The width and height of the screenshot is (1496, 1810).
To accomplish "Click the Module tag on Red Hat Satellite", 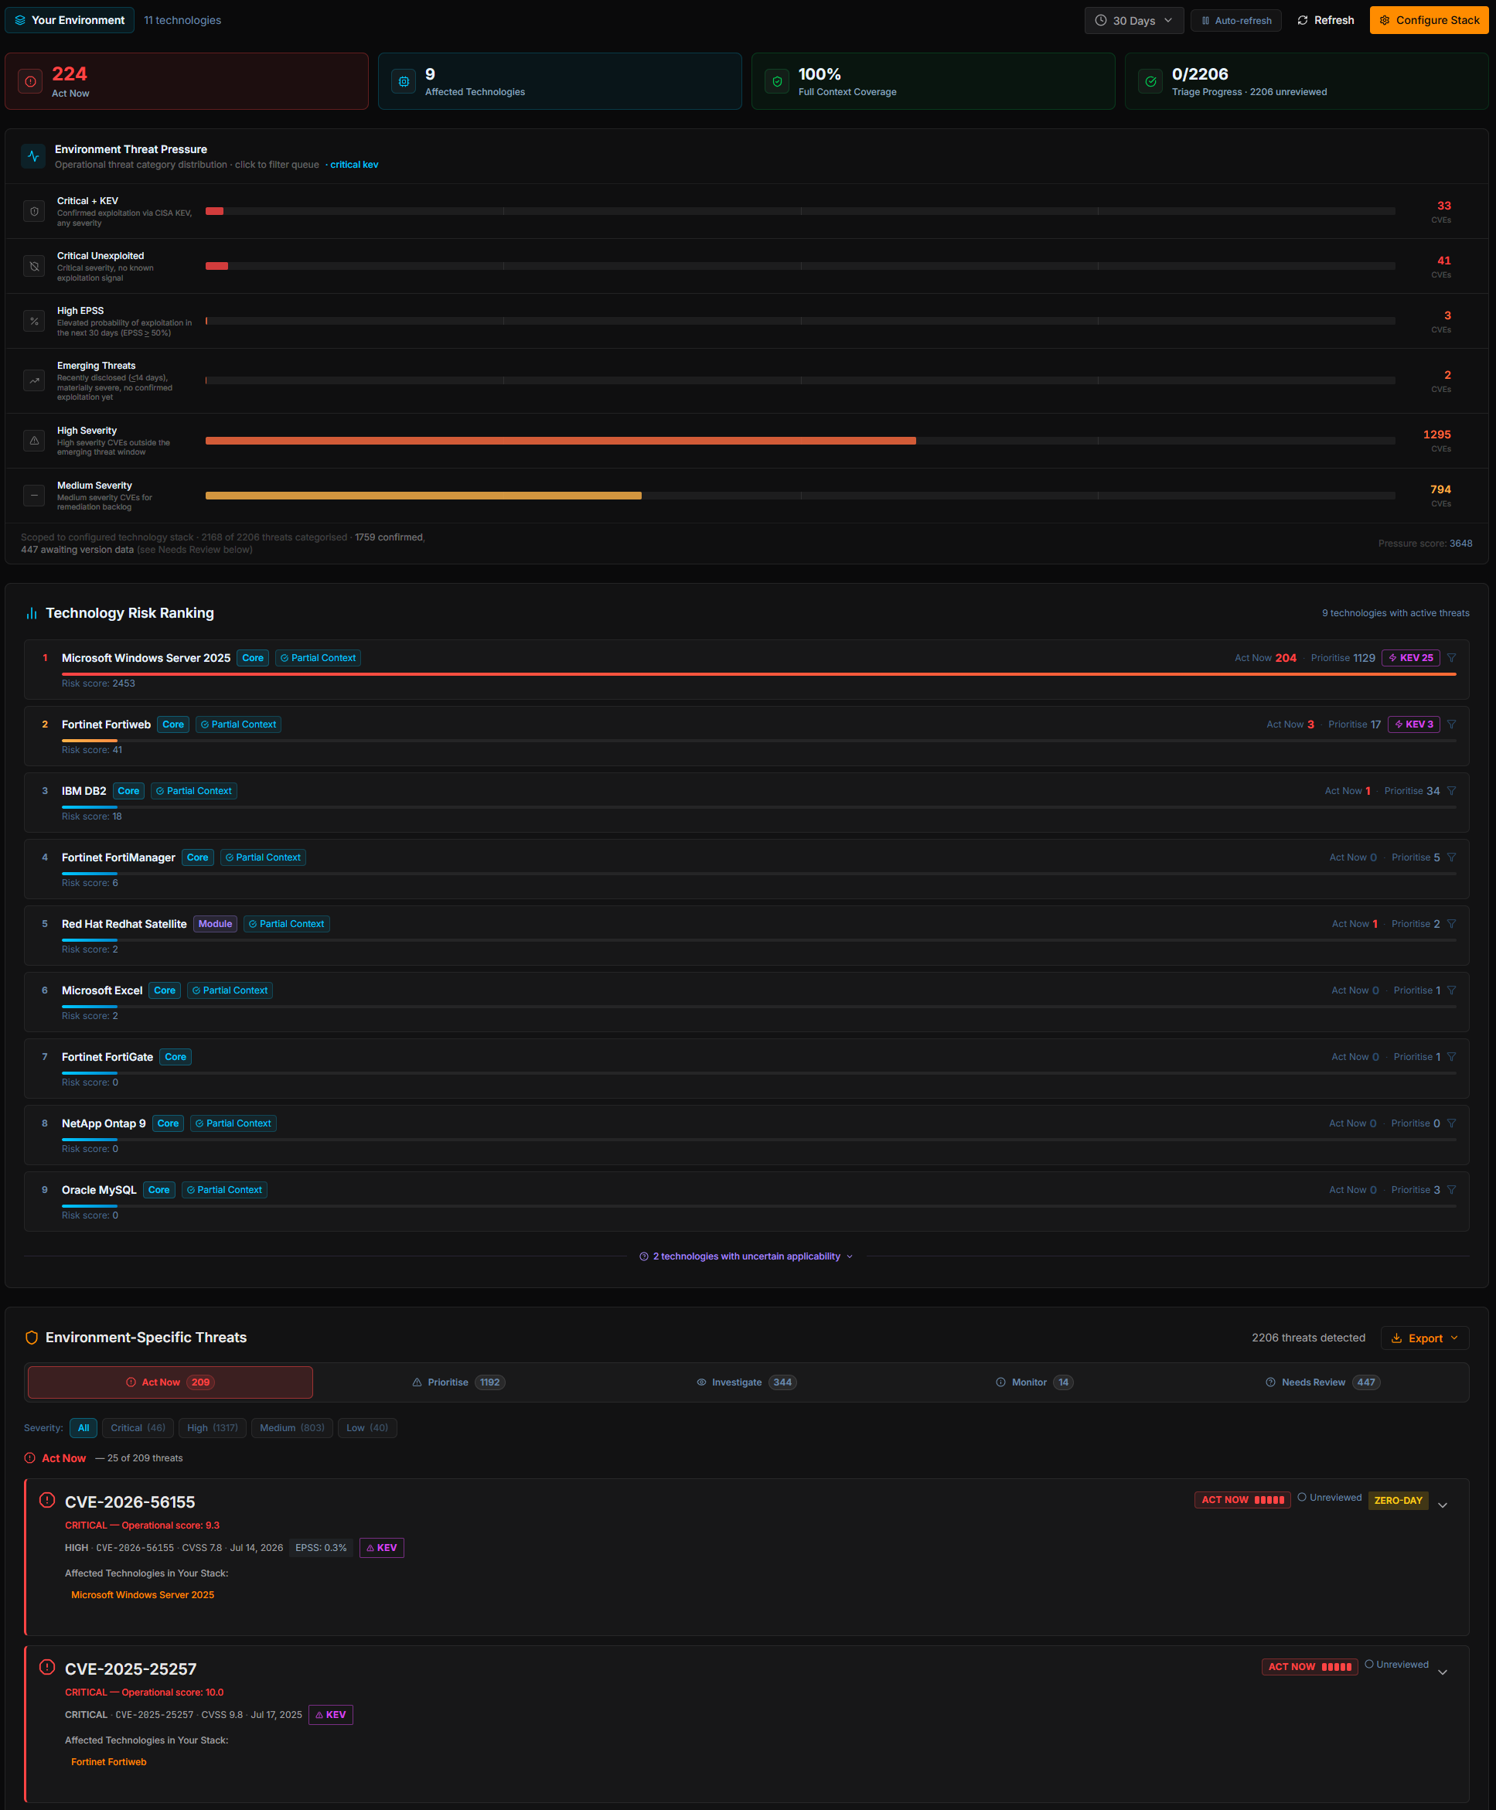I will [x=215, y=923].
